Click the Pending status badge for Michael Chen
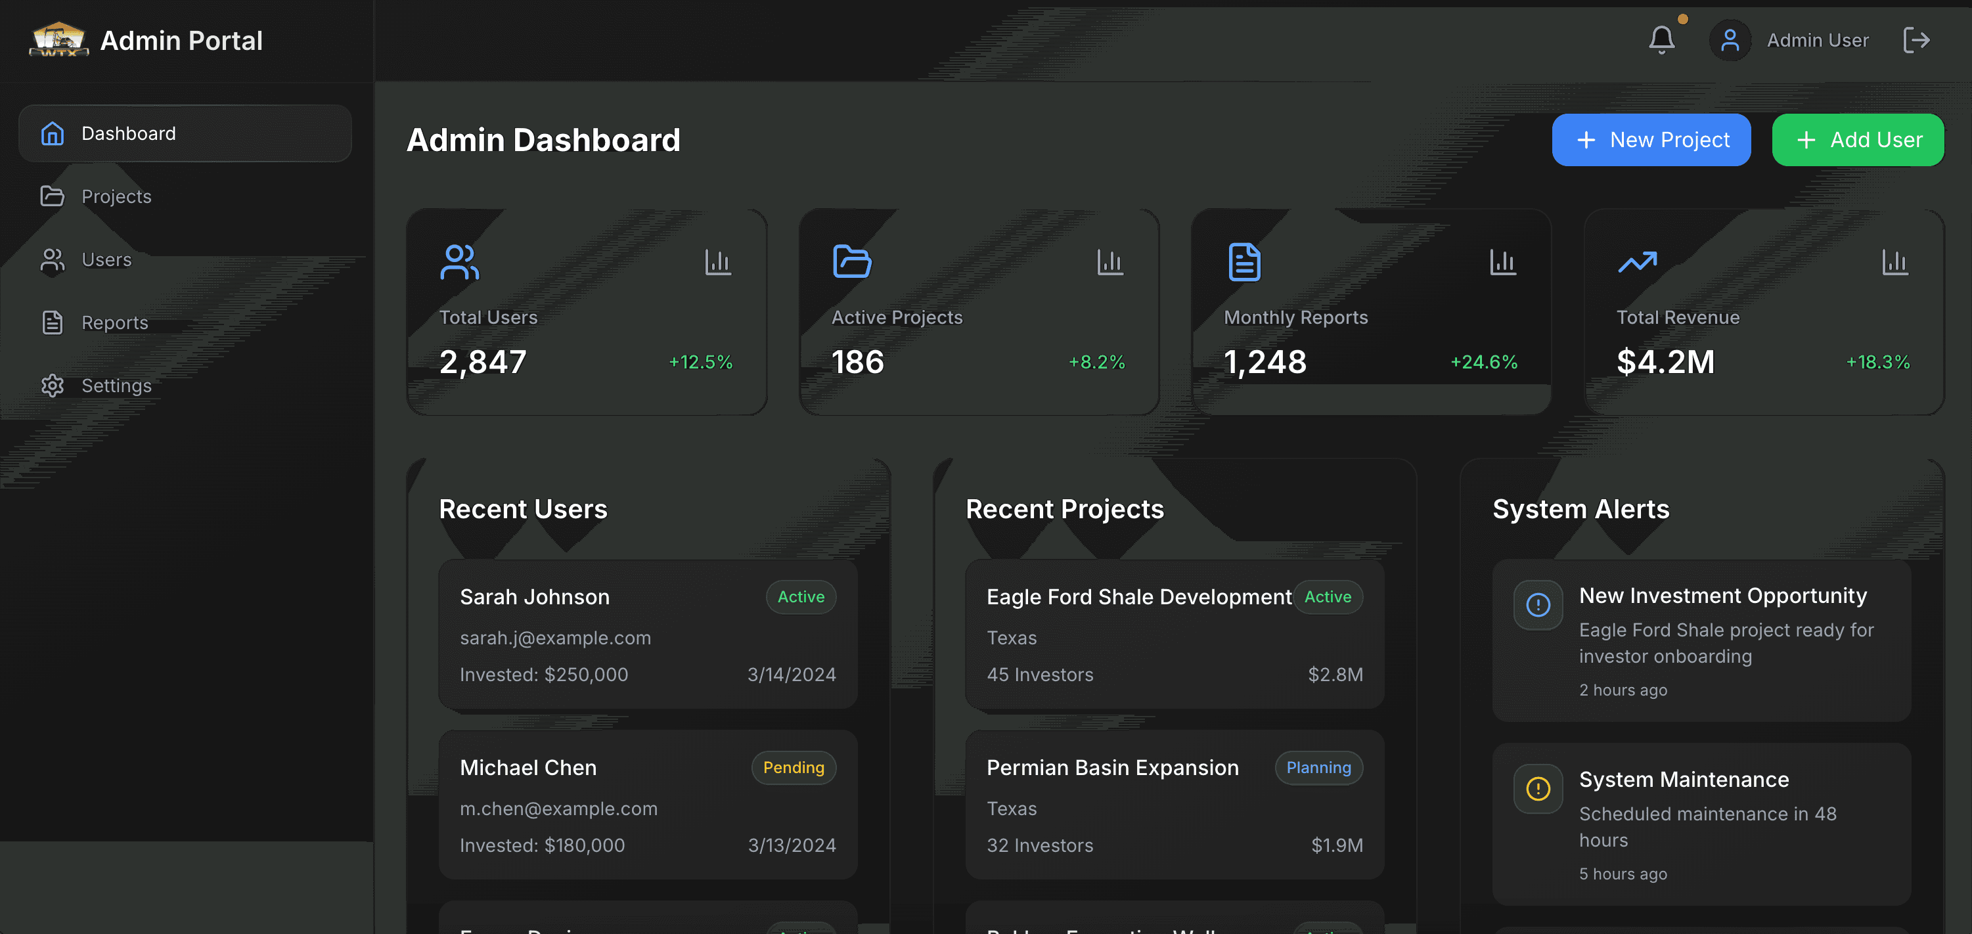This screenshot has height=934, width=1972. coord(794,767)
